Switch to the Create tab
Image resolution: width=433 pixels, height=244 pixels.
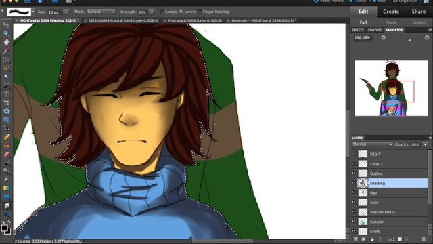click(391, 12)
